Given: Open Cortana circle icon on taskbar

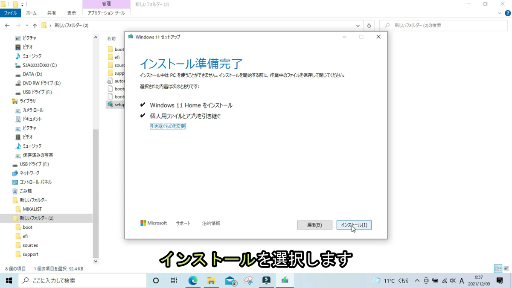Looking at the screenshot, I should (156, 280).
